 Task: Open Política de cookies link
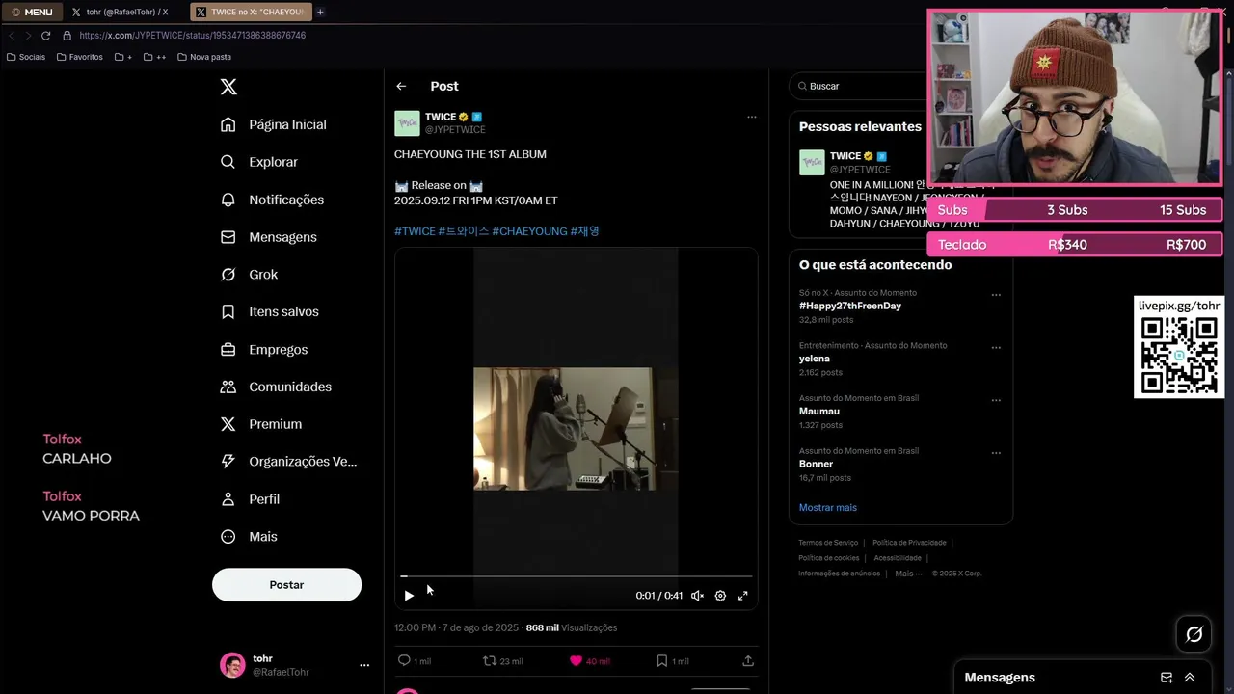(828, 558)
